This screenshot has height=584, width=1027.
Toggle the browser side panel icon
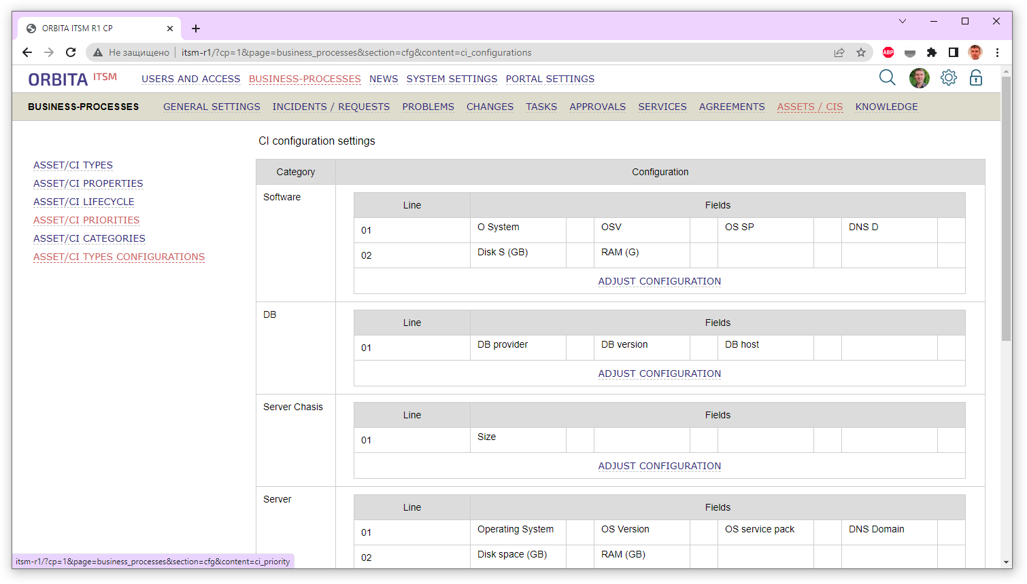pyautogui.click(x=954, y=52)
